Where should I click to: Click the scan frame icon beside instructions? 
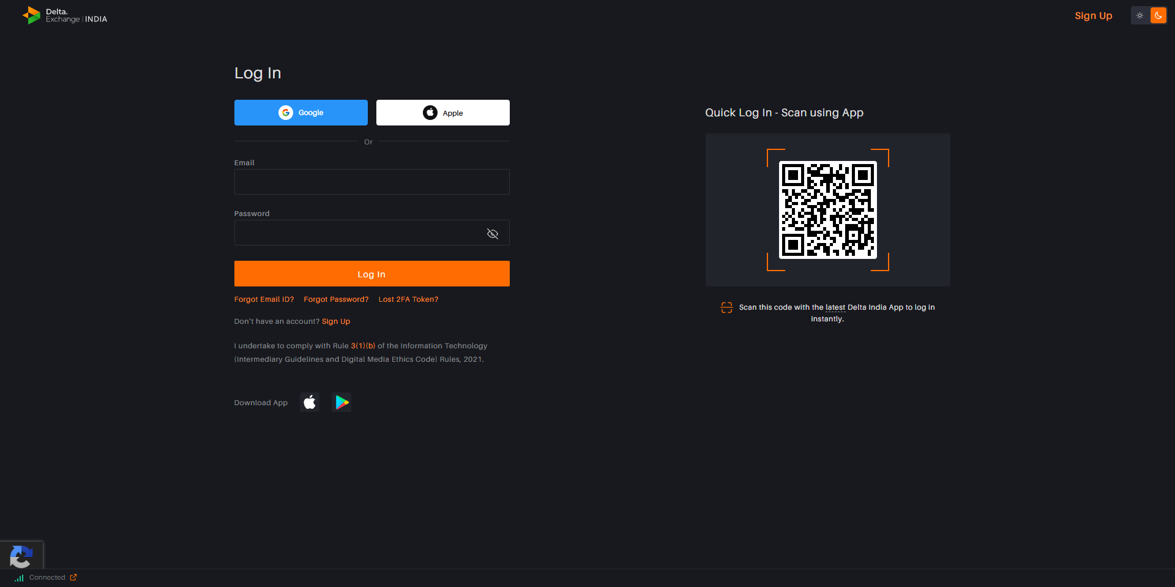(x=726, y=307)
